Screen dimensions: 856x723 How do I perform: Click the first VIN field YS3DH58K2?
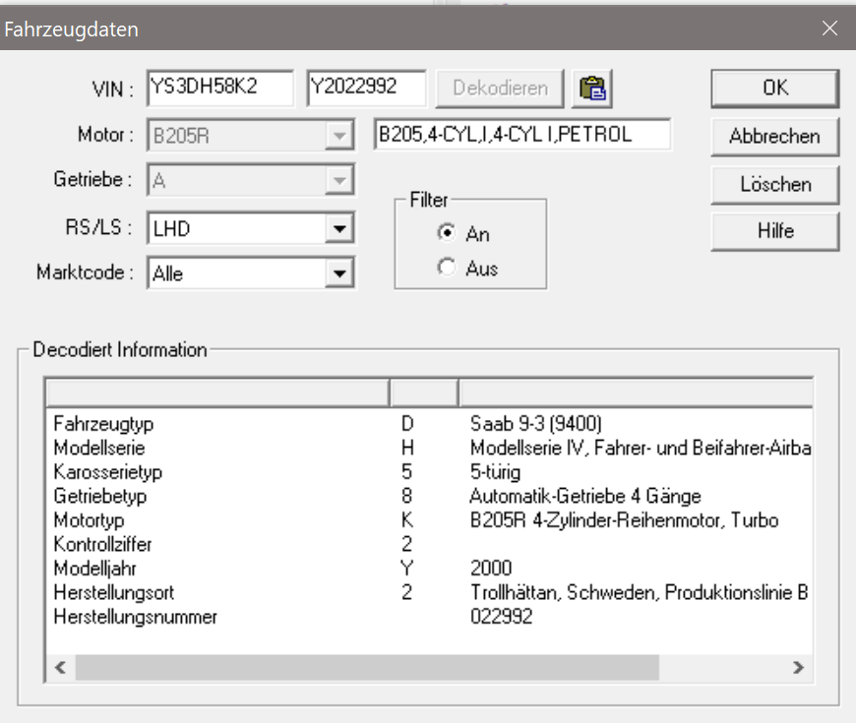click(x=220, y=88)
